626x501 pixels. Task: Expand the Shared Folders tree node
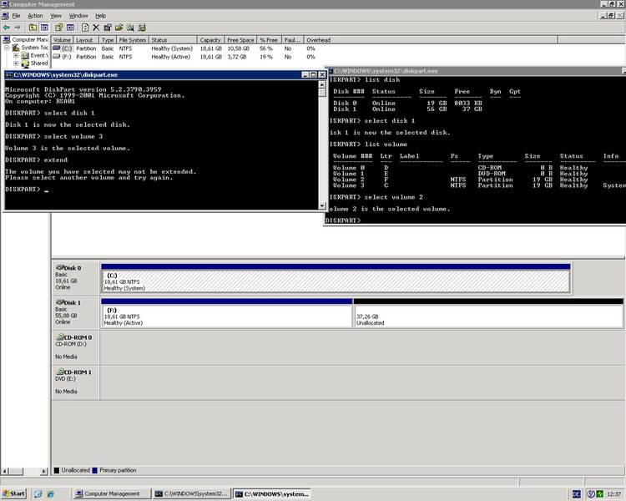click(x=16, y=63)
